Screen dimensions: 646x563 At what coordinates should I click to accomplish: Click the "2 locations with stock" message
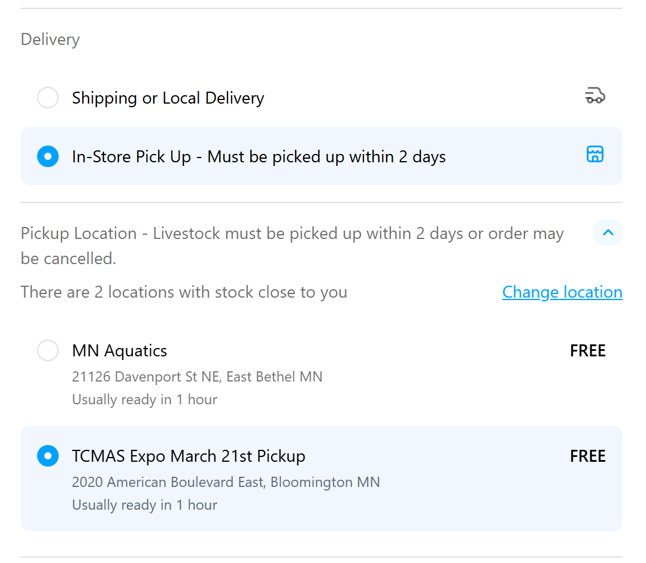[x=184, y=292]
